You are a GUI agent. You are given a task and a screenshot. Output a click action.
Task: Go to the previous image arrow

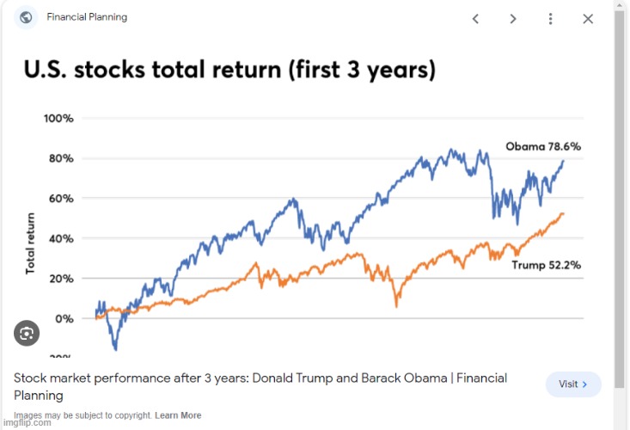[475, 19]
